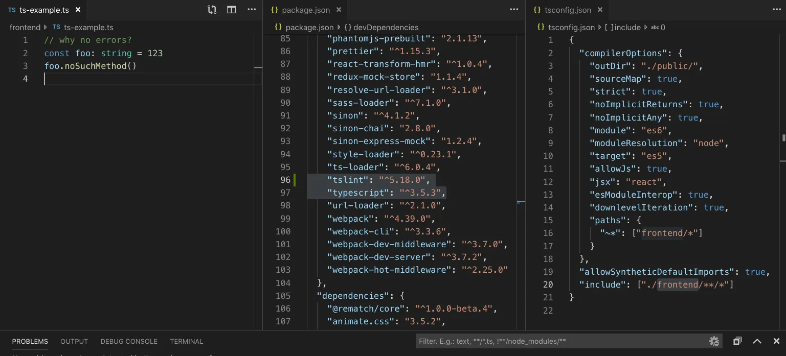Click 'const foo: string = 123' code line

click(x=103, y=53)
